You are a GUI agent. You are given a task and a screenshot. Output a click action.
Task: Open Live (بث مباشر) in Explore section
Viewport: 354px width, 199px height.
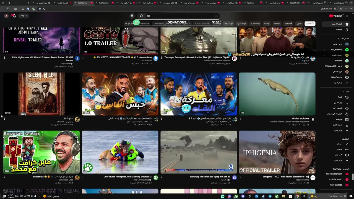pos(336,150)
